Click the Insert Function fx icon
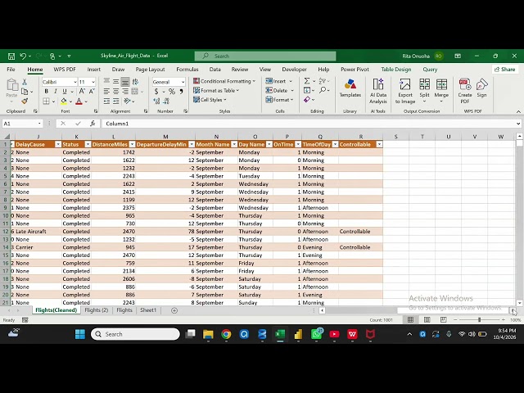 pyautogui.click(x=93, y=124)
